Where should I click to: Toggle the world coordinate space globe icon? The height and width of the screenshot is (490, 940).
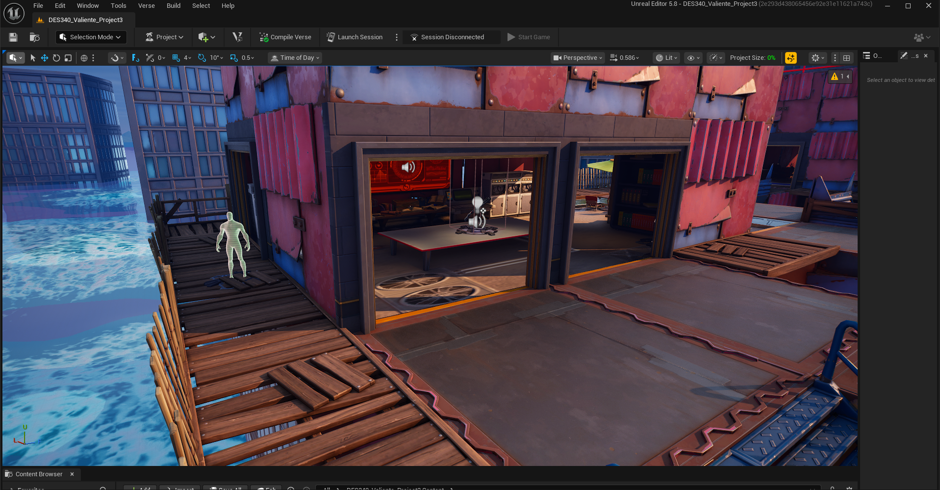(x=84, y=58)
